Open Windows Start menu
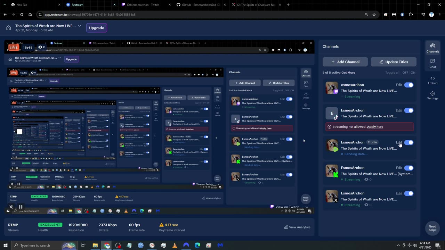The image size is (445, 250). click(x=5, y=245)
